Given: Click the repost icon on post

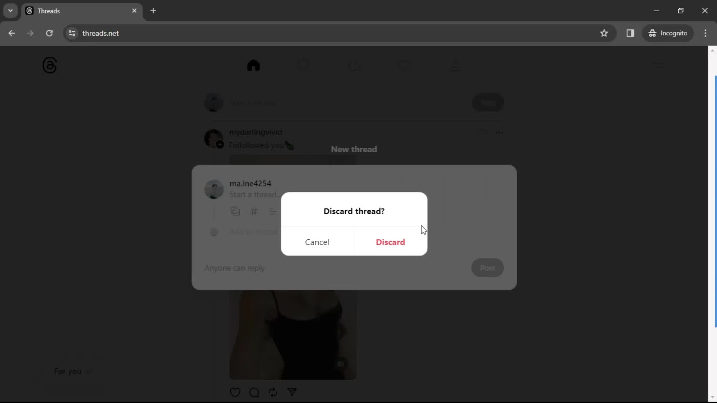Looking at the screenshot, I should coord(273,392).
